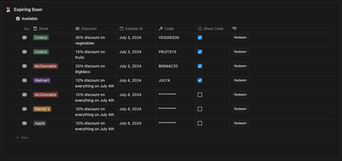Click the masked code in Wendy's row
The image size is (342, 161).
click(167, 109)
